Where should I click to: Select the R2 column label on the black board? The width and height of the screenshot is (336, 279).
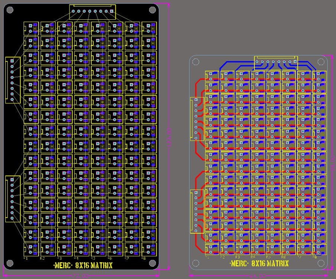(x=42, y=259)
